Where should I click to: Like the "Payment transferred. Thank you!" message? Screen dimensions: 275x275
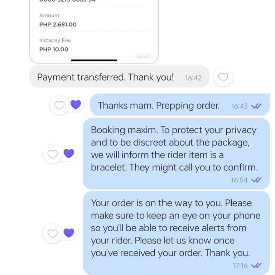pyautogui.click(x=223, y=77)
